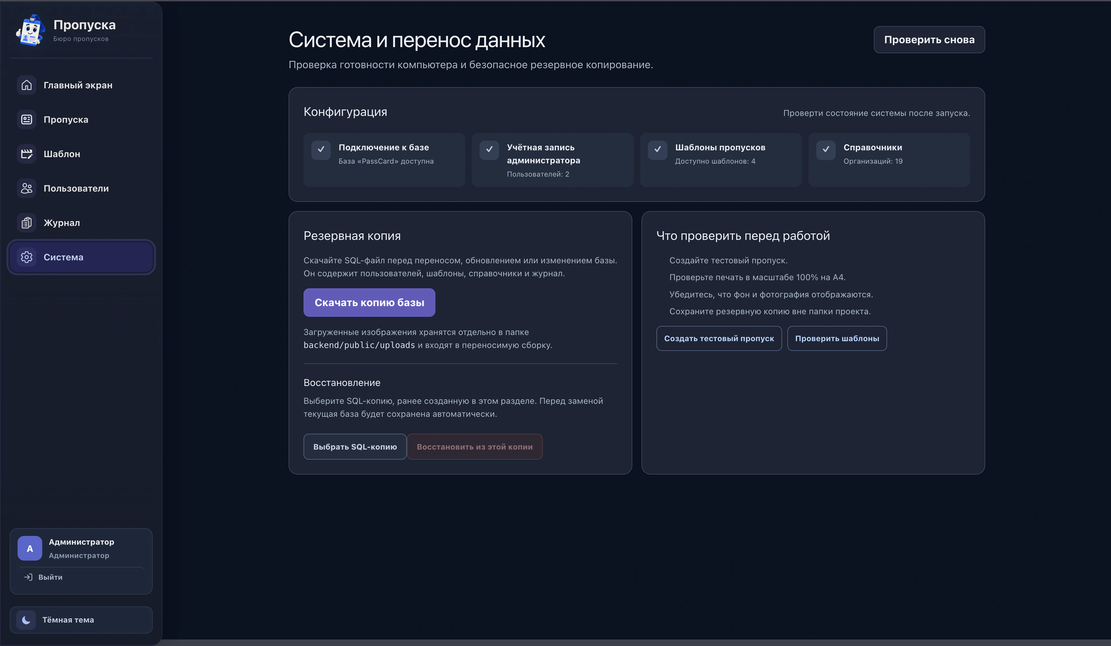Screen dimensions: 1111x646
Task: Click the people icon beside Пользователи
Action: (x=27, y=188)
